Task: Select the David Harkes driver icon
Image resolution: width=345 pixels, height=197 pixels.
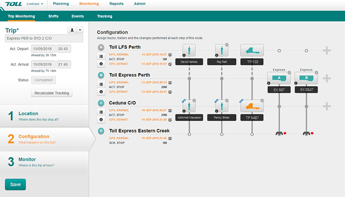Action: (x=189, y=50)
